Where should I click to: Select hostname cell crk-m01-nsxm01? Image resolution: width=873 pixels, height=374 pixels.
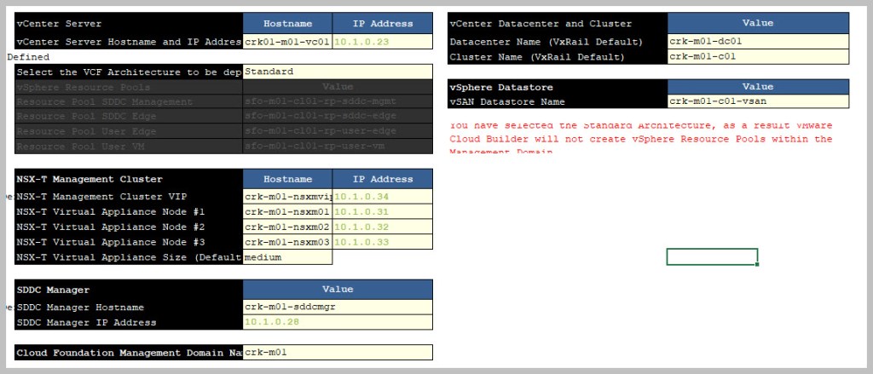pyautogui.click(x=287, y=211)
